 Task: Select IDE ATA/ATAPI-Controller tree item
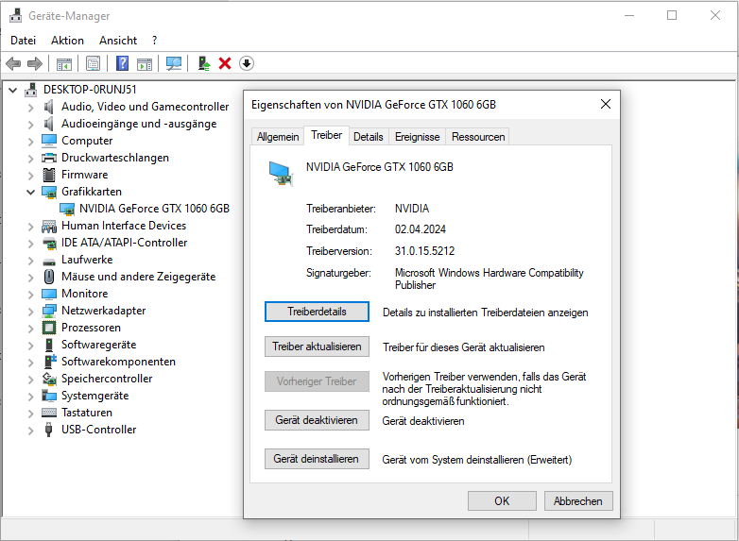pos(125,243)
